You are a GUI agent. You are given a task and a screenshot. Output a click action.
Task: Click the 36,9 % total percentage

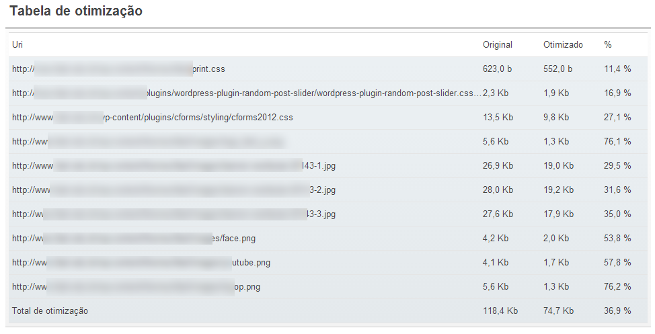(617, 311)
